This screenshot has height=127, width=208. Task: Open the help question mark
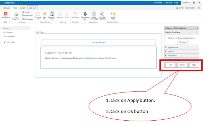199,3
